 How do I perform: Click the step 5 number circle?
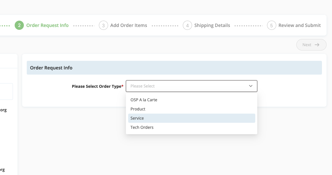[271, 25]
